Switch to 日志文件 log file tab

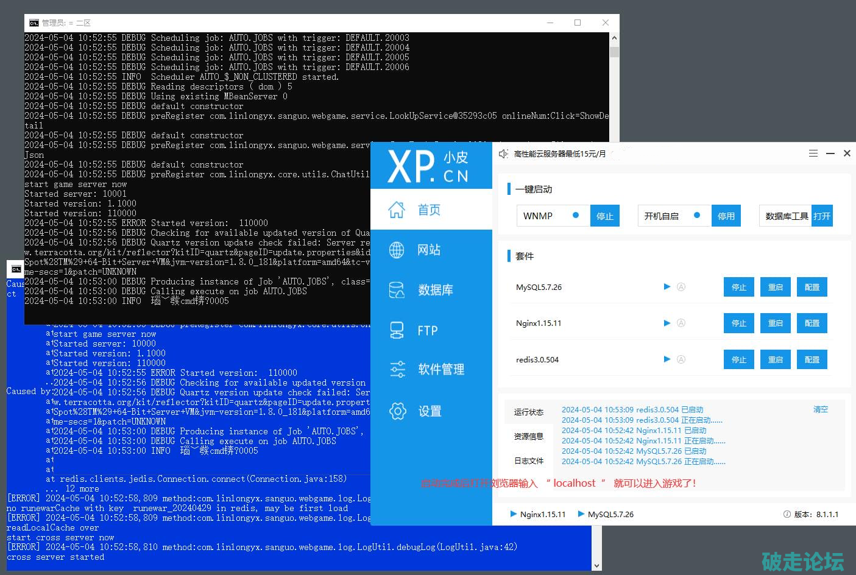528,460
